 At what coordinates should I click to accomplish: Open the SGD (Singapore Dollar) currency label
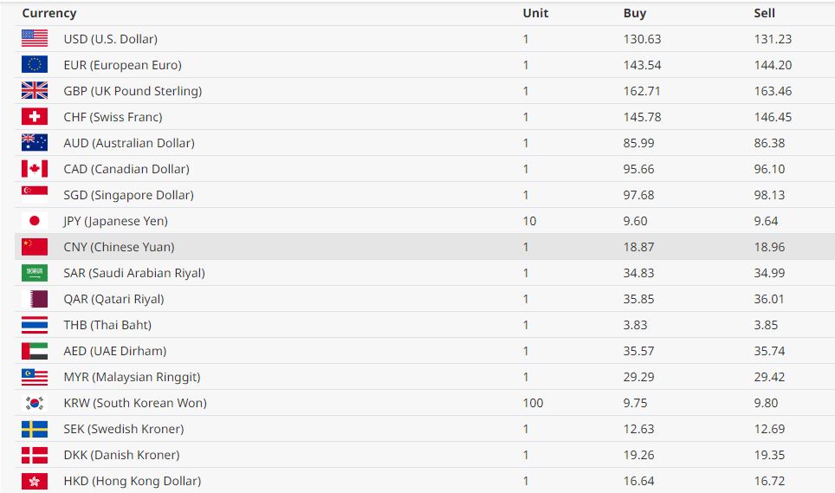pyautogui.click(x=128, y=195)
